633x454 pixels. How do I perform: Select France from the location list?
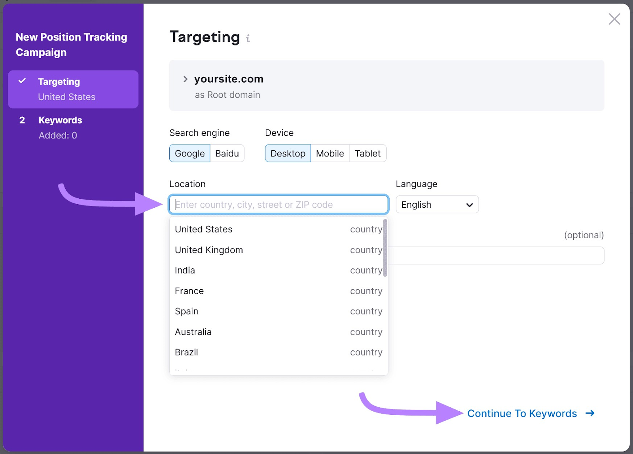189,291
